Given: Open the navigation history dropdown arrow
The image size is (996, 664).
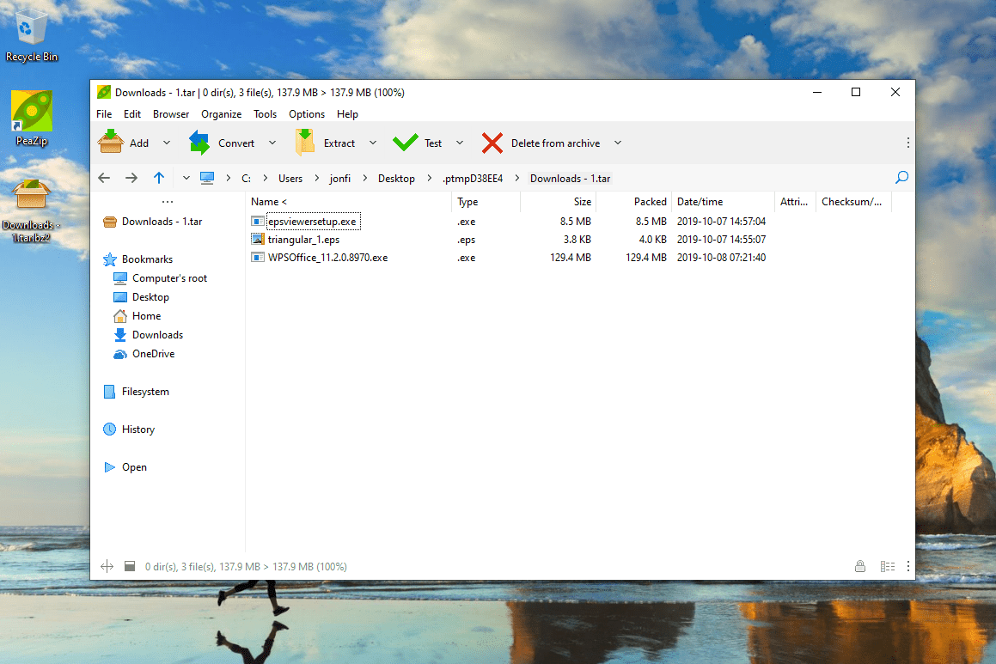Looking at the screenshot, I should [186, 179].
